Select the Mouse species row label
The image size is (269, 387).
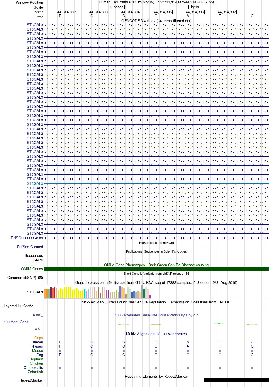37,350
